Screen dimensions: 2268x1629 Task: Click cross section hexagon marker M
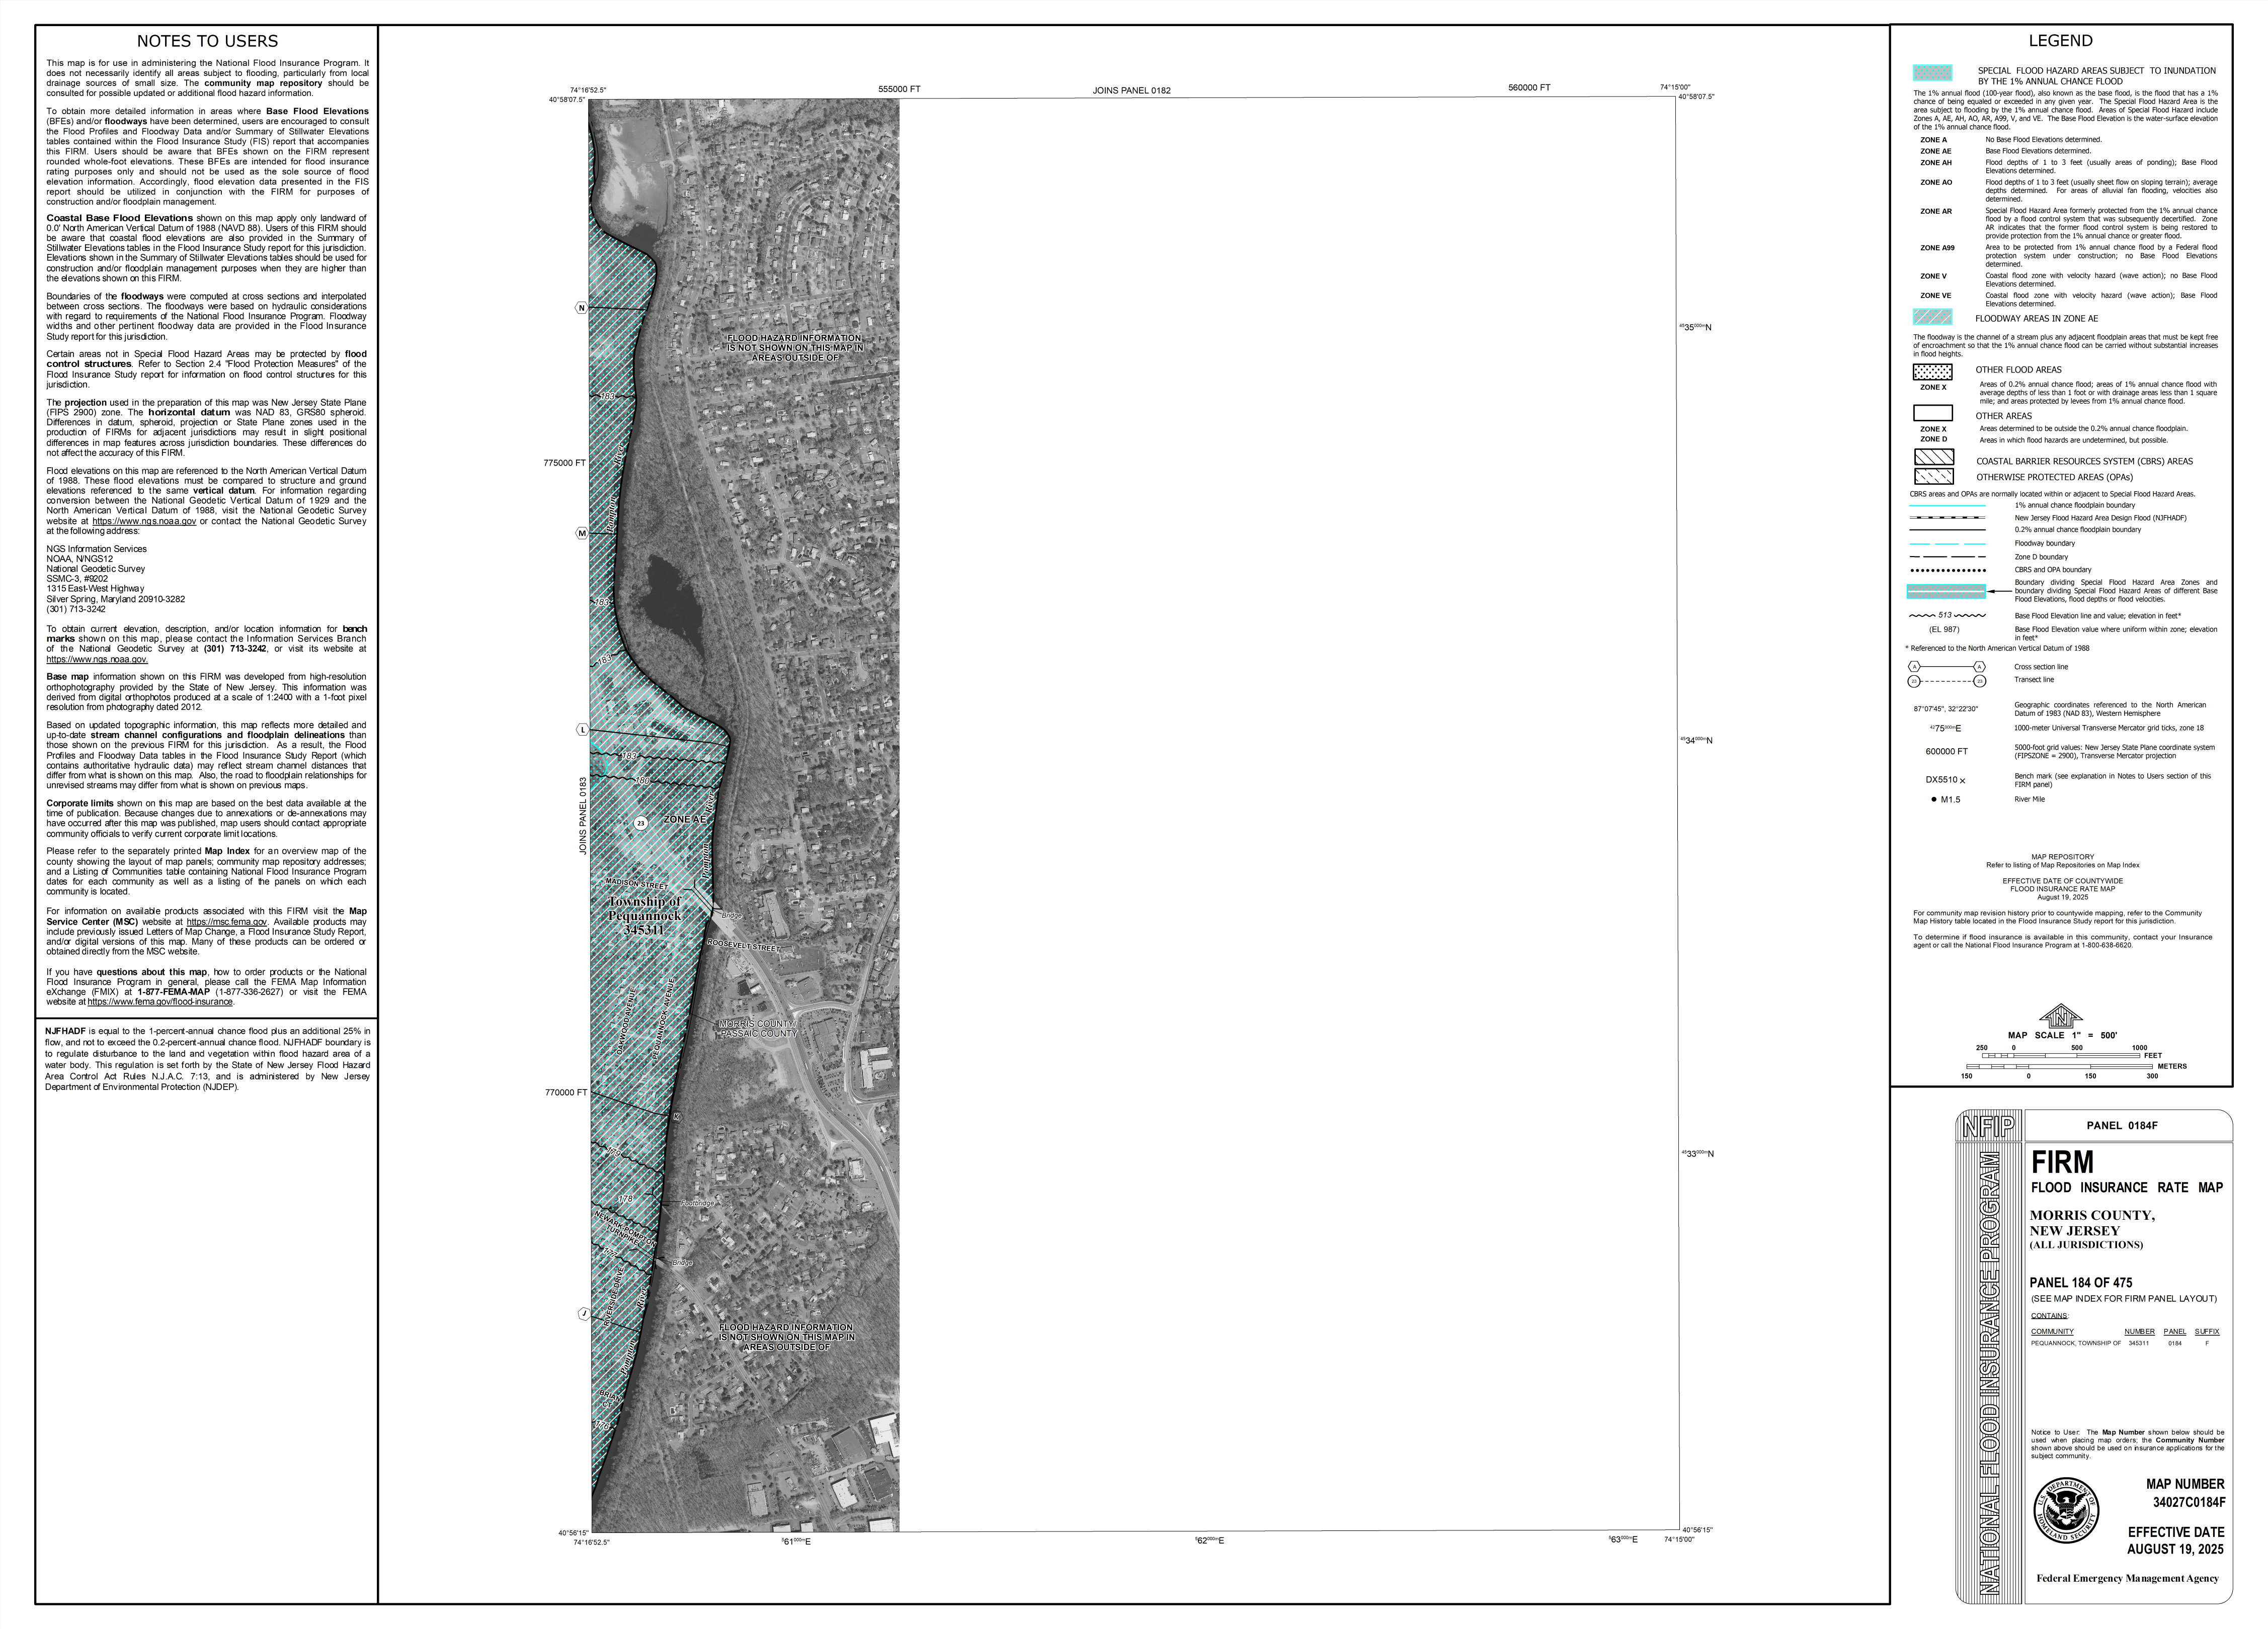tap(582, 532)
